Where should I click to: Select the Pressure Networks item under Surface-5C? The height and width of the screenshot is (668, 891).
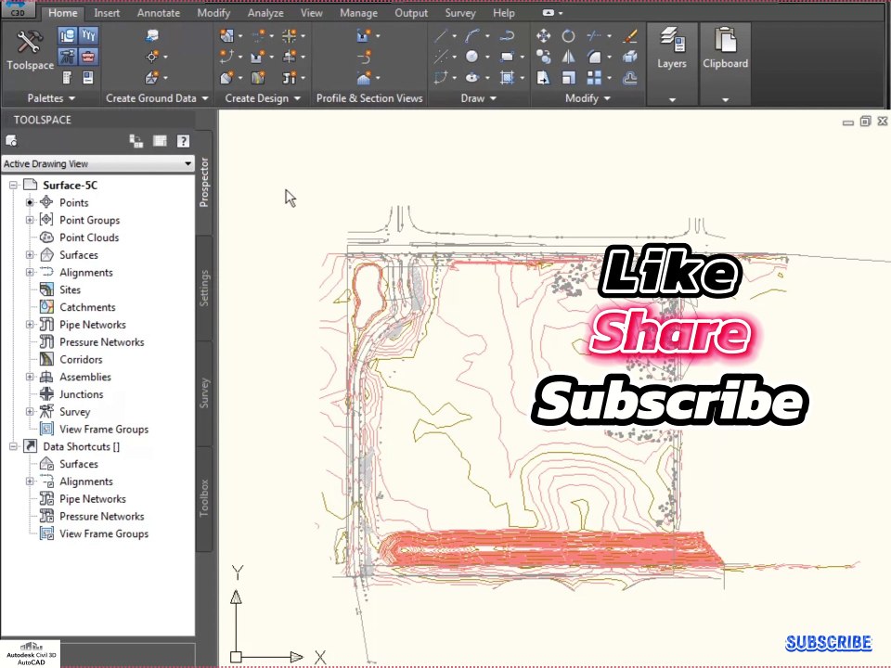[102, 342]
